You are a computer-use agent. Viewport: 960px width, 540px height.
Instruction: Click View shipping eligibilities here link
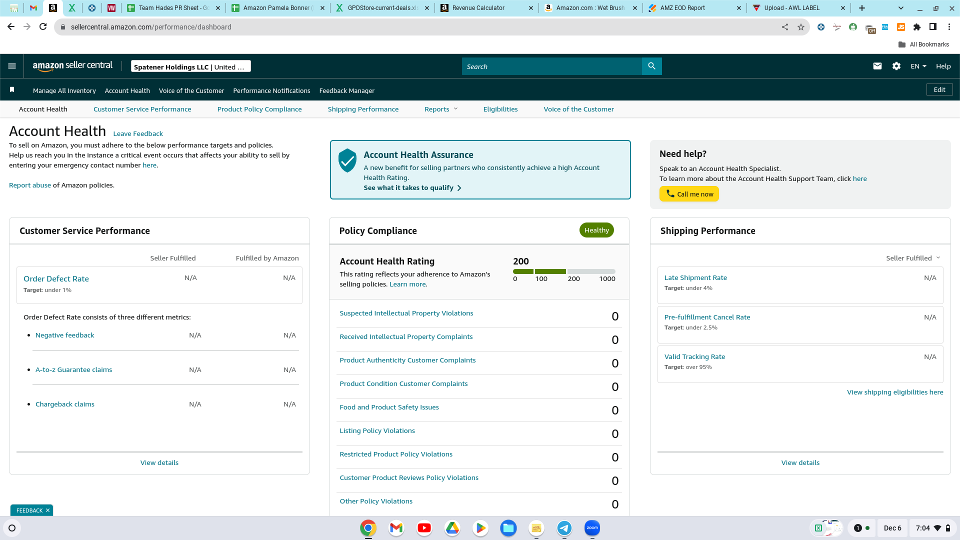[x=895, y=392]
